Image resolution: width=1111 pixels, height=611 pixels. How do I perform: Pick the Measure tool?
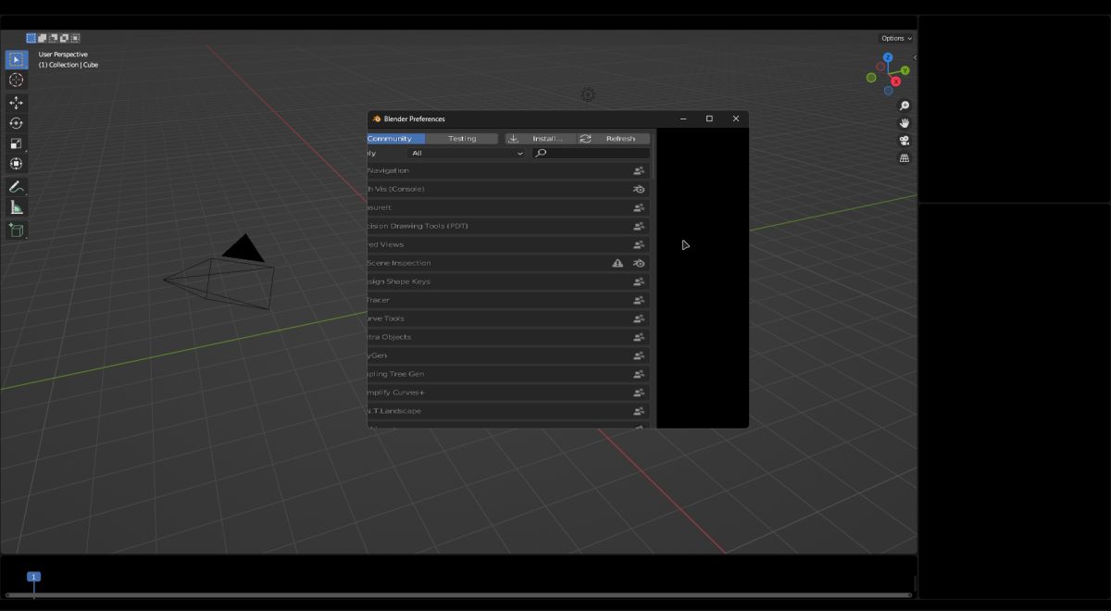pos(16,207)
